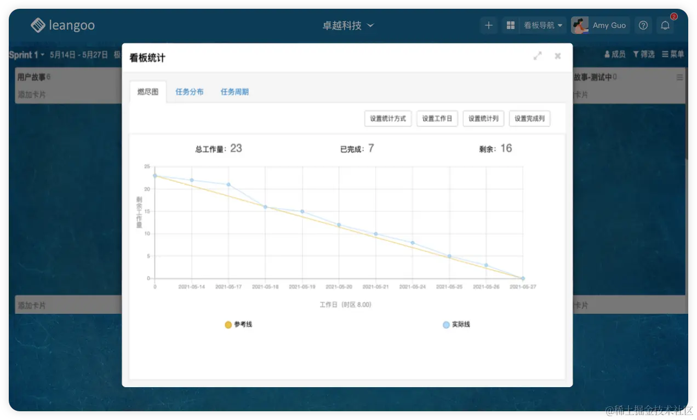Image resolution: width=697 pixels, height=420 pixels.
Task: Switch to the 任务周期 tab
Action: click(235, 92)
